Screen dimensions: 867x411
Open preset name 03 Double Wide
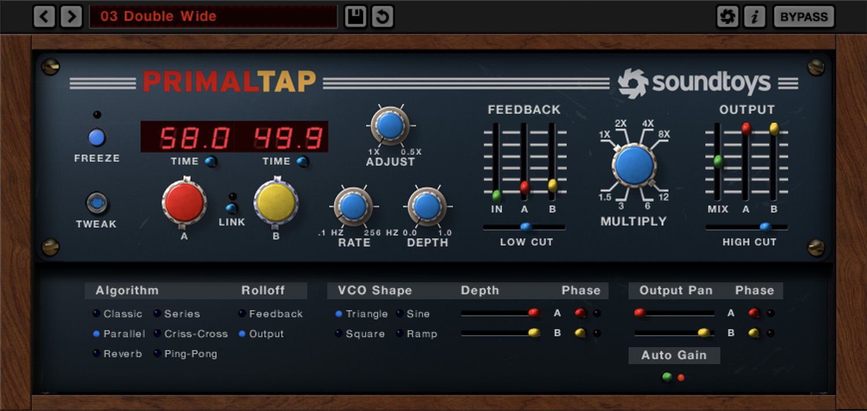[x=213, y=17]
